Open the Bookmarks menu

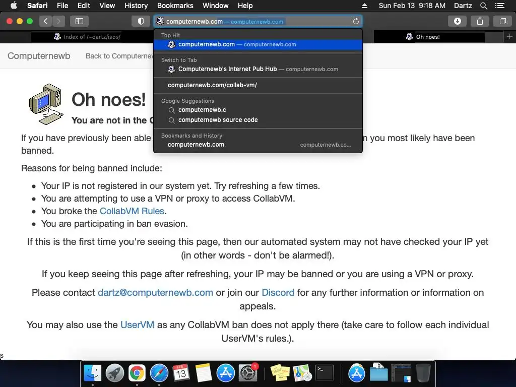(175, 6)
